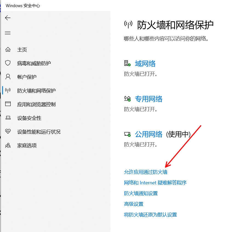Click the home icon beside 主页
The image size is (244, 232).
(x=8, y=50)
